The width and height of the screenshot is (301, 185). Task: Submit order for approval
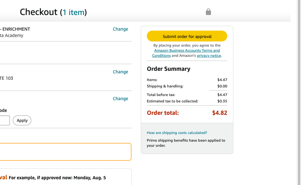click(187, 36)
